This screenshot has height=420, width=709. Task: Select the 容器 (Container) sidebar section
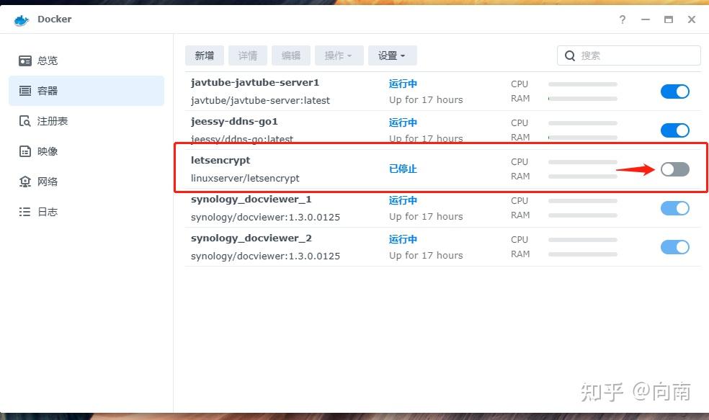click(47, 91)
